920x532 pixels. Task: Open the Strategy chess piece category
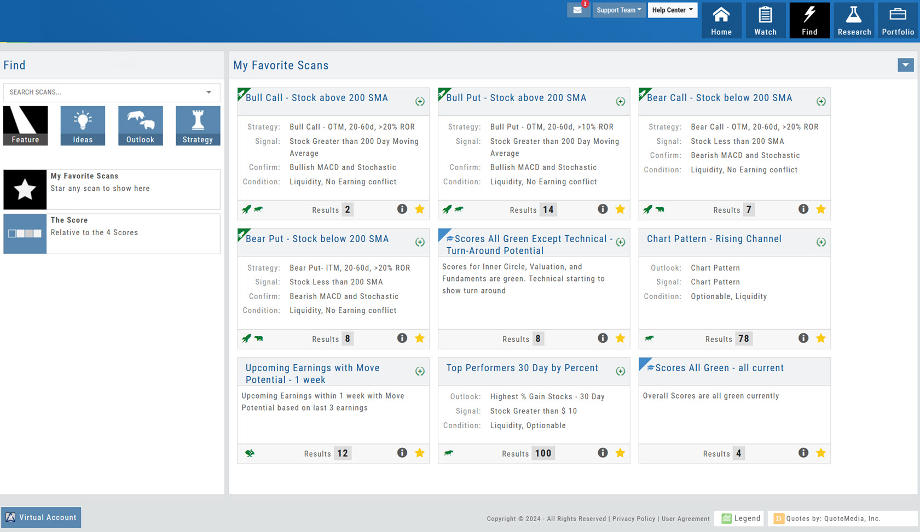tap(198, 126)
